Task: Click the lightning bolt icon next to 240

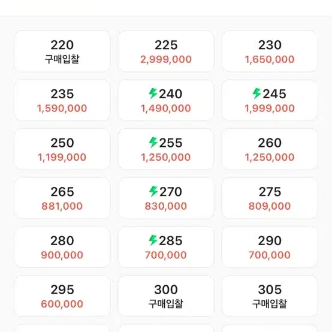Action: coord(153,93)
